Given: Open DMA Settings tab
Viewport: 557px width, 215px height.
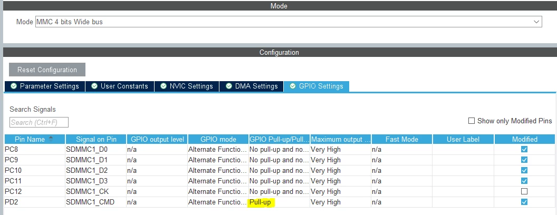Looking at the screenshot, I should pyautogui.click(x=252, y=86).
